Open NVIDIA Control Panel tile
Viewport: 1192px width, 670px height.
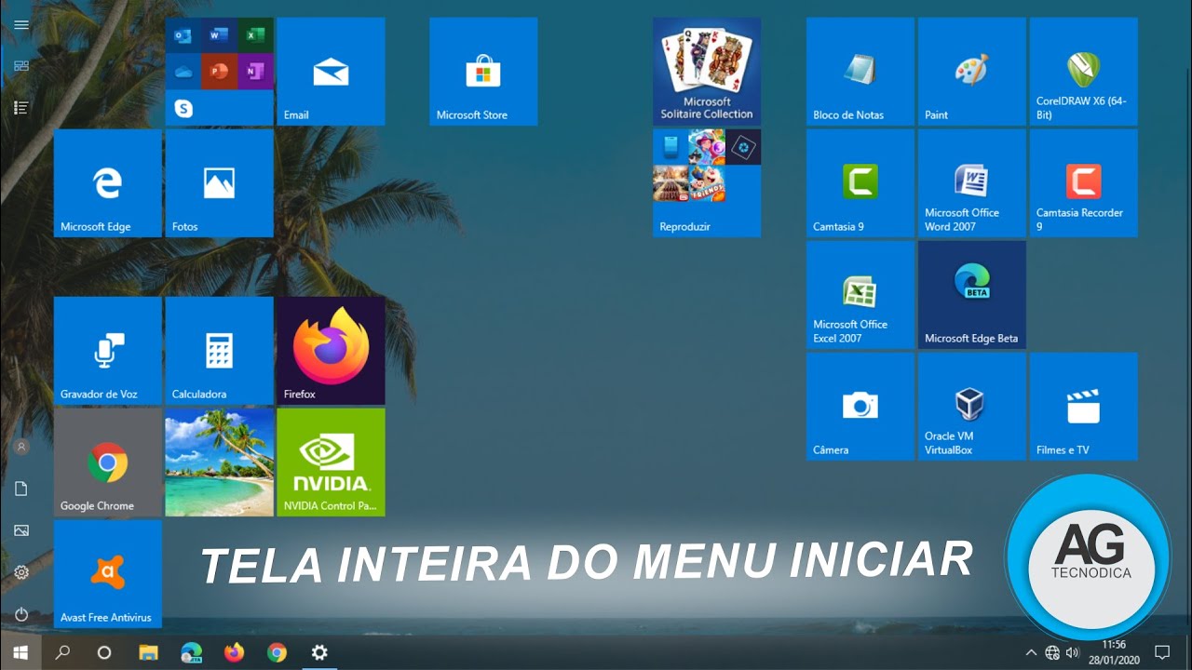(331, 462)
